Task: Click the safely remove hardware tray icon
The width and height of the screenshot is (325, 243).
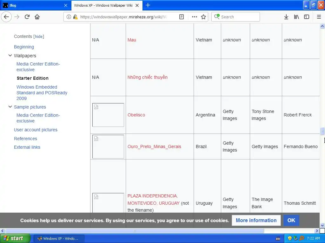Action: (296, 238)
